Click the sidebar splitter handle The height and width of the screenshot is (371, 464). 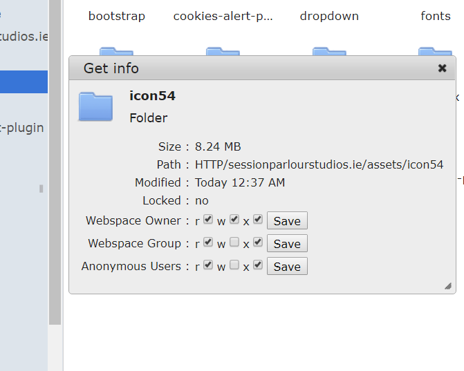tap(41, 189)
